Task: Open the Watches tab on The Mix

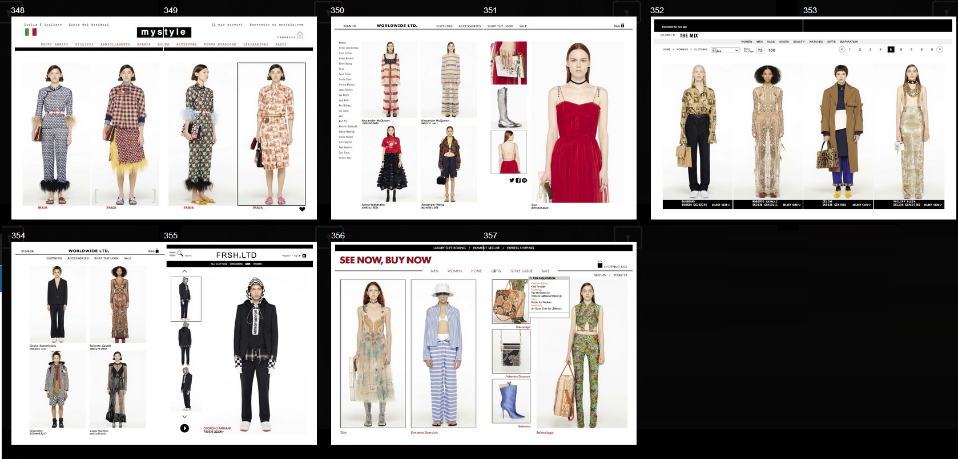Action: tap(816, 42)
